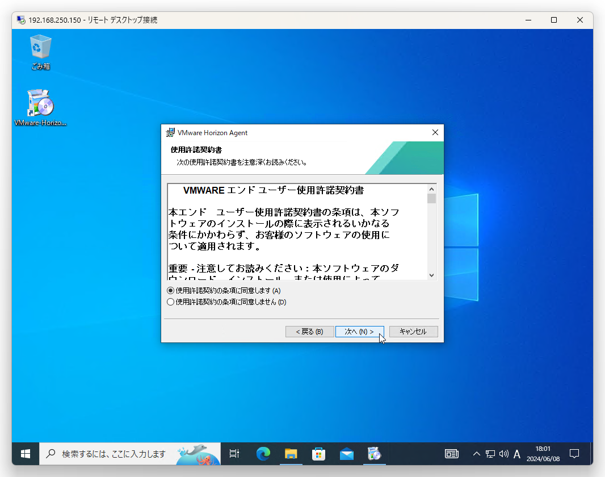
Task: Click the dolphin search highlight image in the search box
Action: tap(198, 454)
